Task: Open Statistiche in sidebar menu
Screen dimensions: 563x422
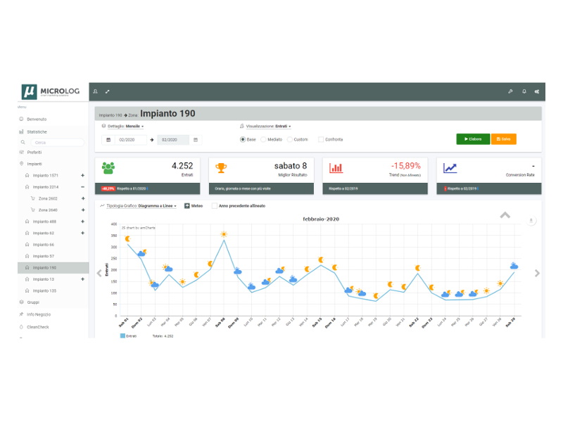Action: 37,132
